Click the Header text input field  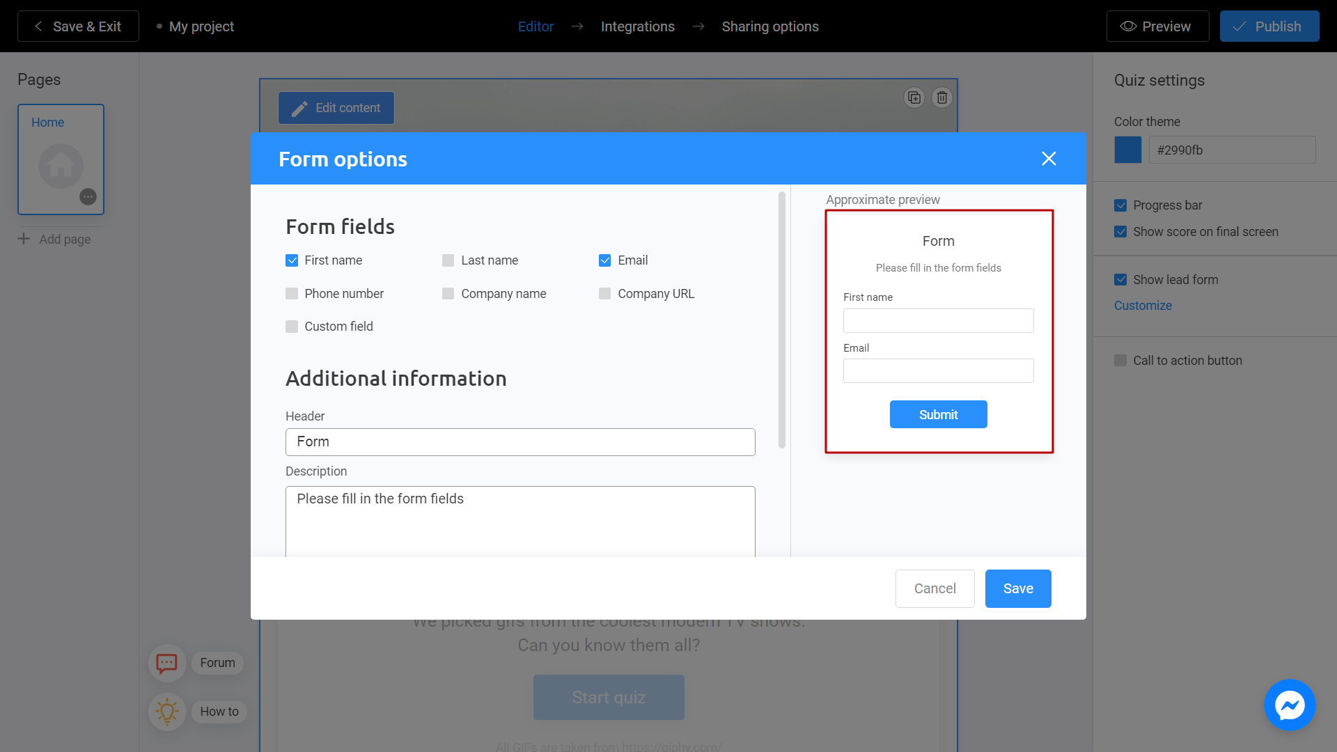521,441
